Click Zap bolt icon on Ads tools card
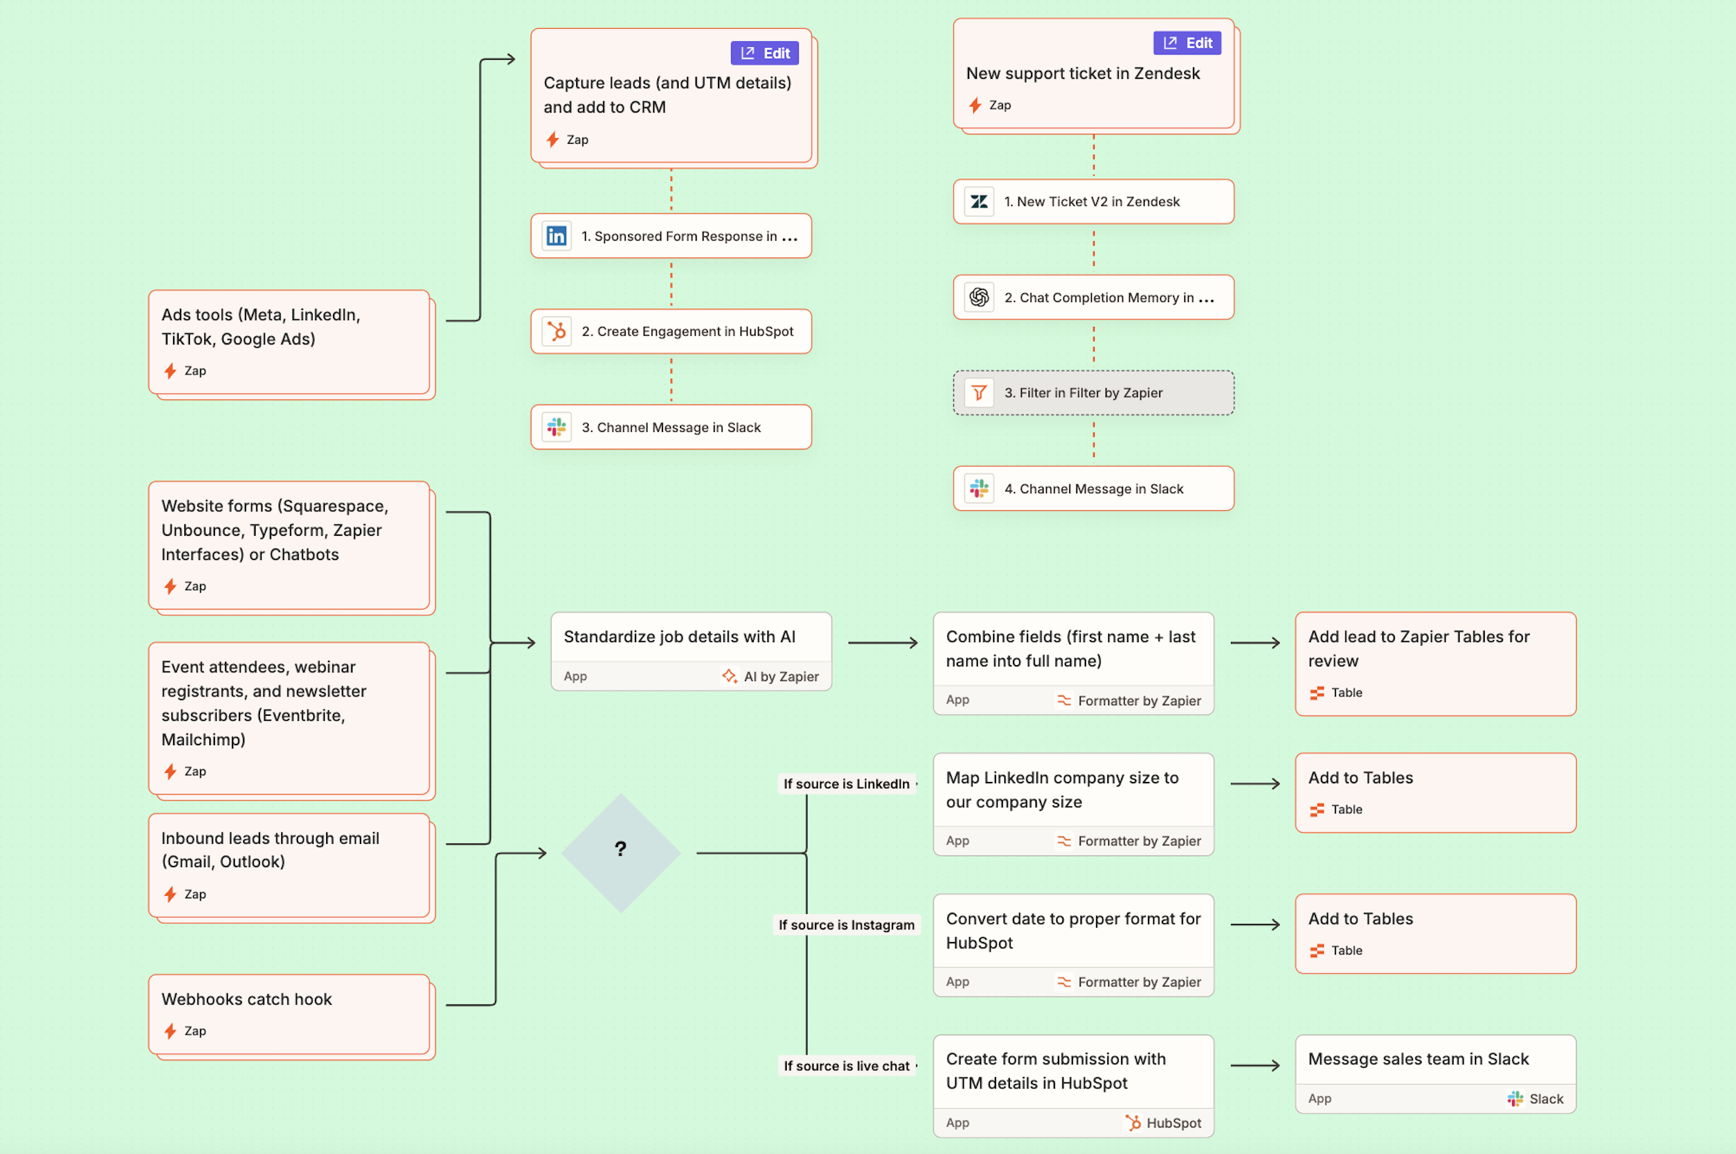 point(171,371)
